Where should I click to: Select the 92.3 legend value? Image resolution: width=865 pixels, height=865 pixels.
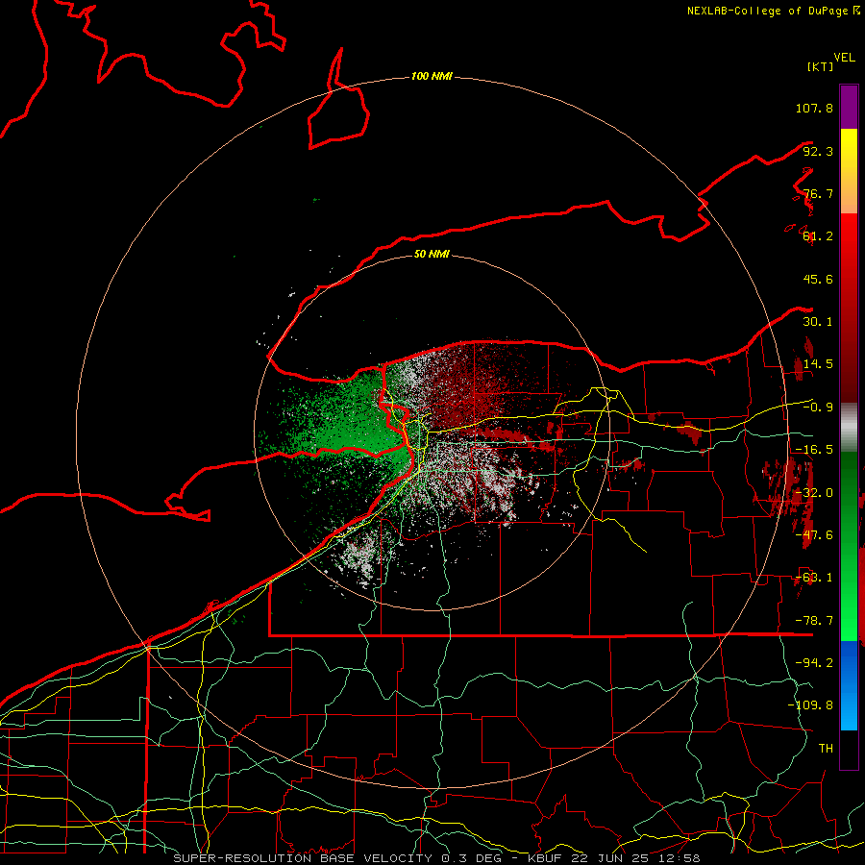click(818, 151)
